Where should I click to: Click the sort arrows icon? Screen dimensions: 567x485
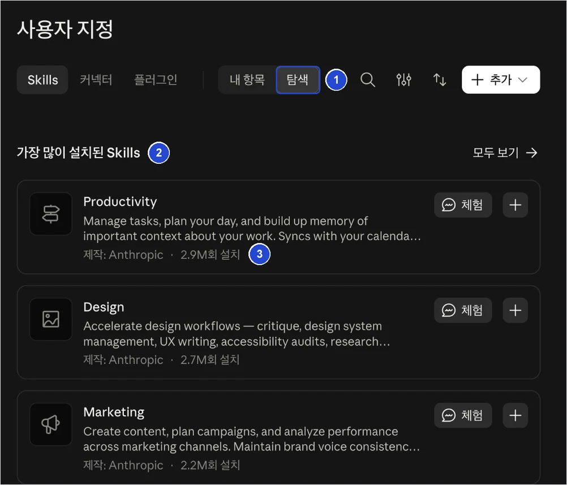[439, 80]
